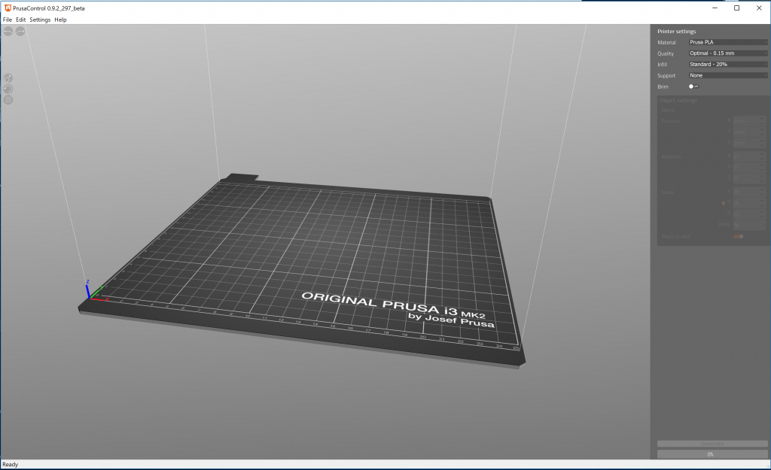Click the Scale X stepper field
This screenshot has height=470, width=771.
click(750, 192)
